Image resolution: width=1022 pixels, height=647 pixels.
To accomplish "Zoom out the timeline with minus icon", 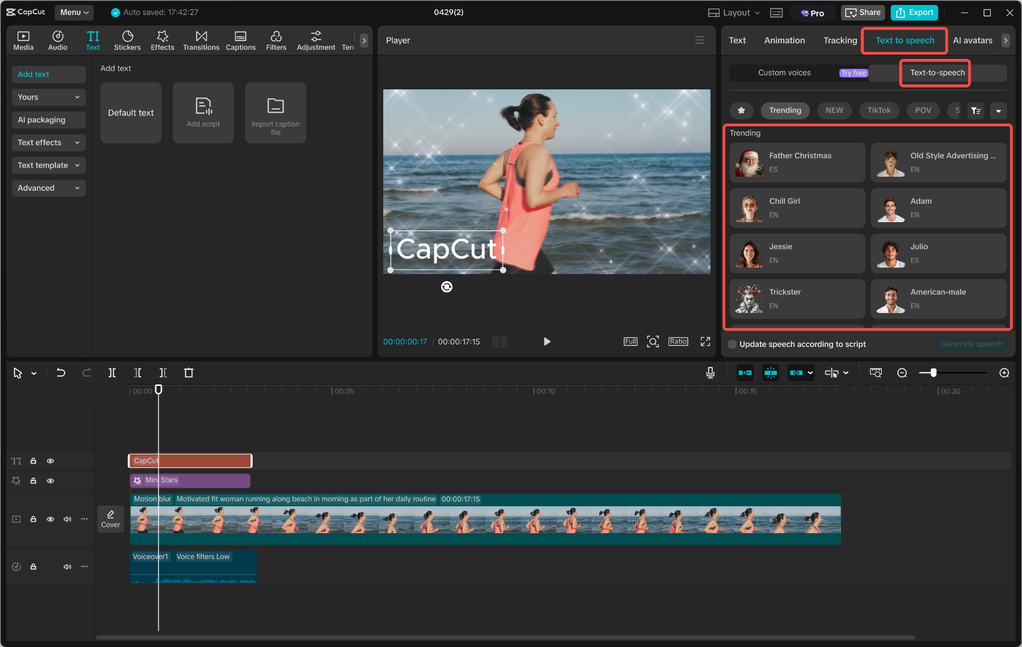I will tap(902, 372).
